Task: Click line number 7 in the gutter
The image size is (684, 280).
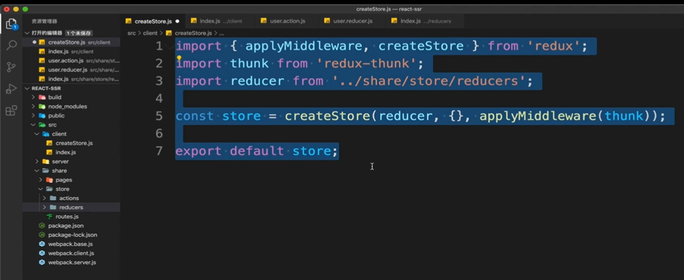Action: pyautogui.click(x=159, y=151)
